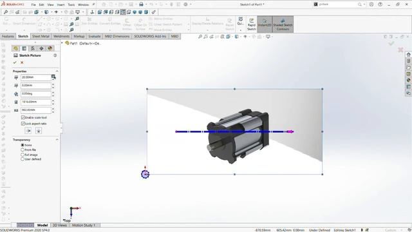Open Design Library in the task pane
Viewport: 412px width, 232px height.
408,61
